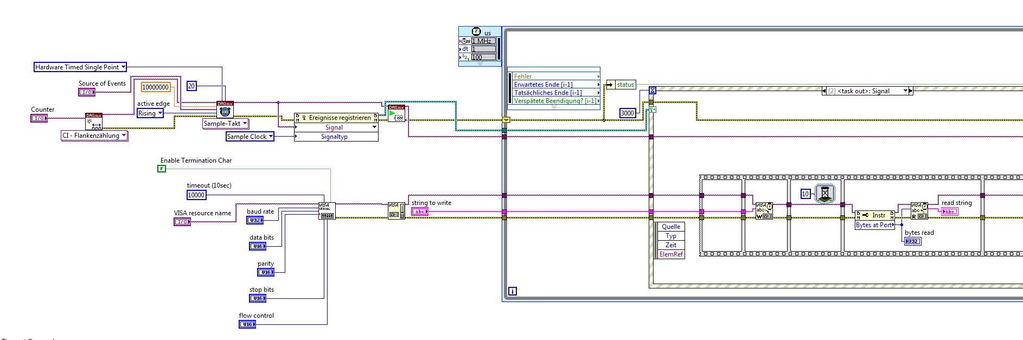Click Erwartetes Ende [i-1] terminal
1023x340 pixels.
(556, 85)
